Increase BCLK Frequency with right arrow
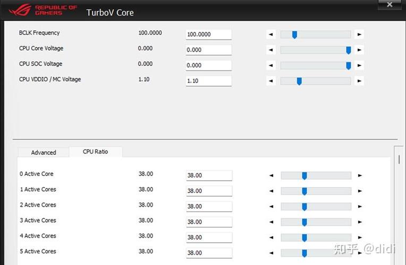 click(359, 34)
